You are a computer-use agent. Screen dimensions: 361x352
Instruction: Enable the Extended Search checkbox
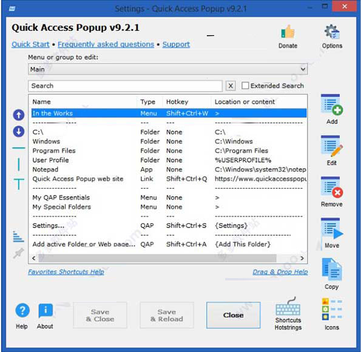(245, 86)
